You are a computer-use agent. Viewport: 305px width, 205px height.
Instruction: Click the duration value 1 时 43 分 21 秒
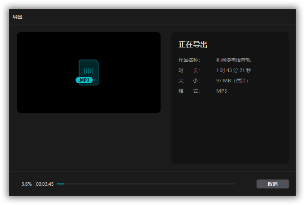[x=233, y=70]
